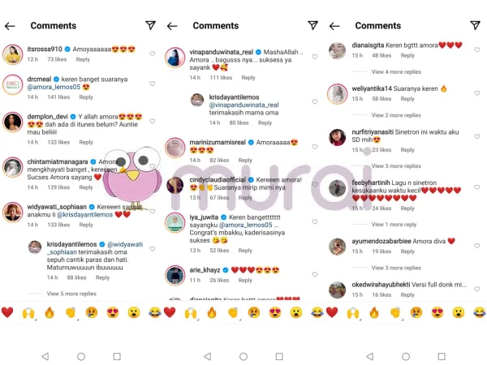487x365 pixels.
Task: Open @amora_lemos05 mention in drcmeal comment
Action: tap(54, 88)
